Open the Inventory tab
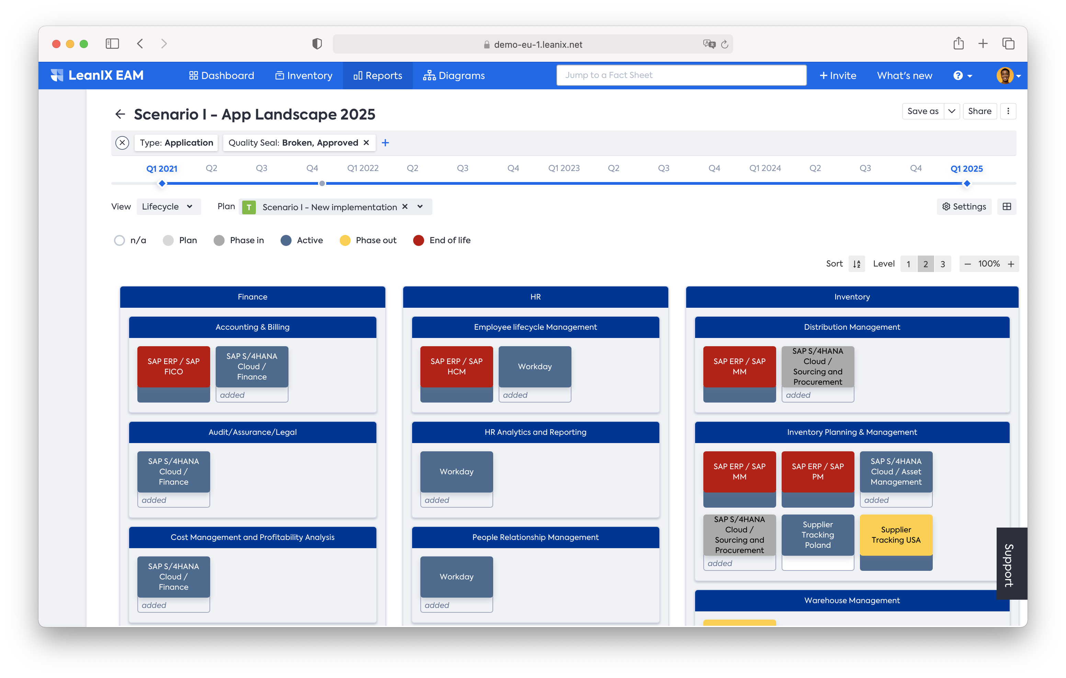 point(304,76)
